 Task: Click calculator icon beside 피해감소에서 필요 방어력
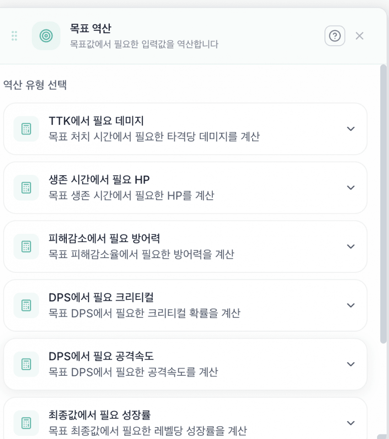[x=26, y=246]
